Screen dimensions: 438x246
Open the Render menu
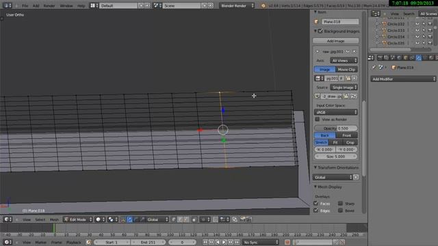49,5
